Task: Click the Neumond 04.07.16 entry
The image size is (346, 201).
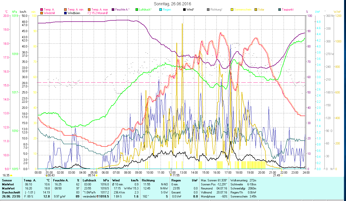Action: tap(214, 188)
